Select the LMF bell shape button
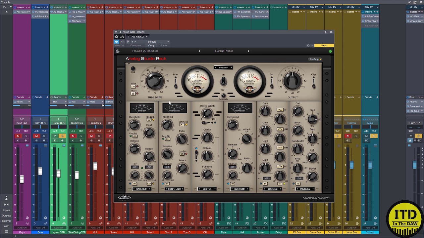Viewport: 424px width, 238px height. (280, 147)
